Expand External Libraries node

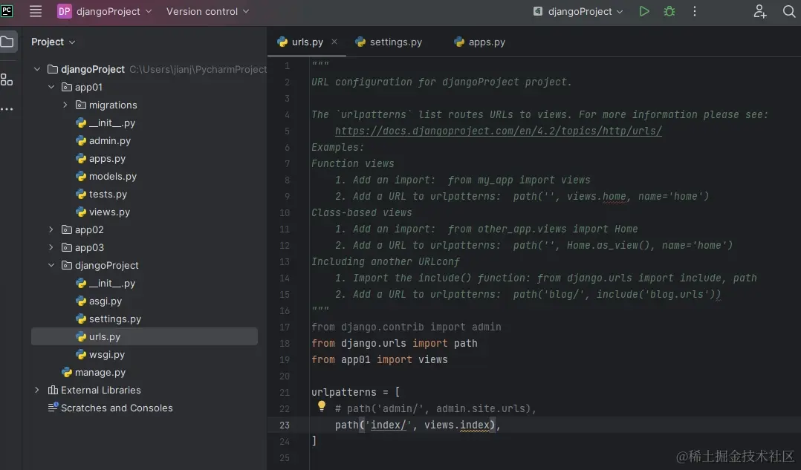pos(37,390)
